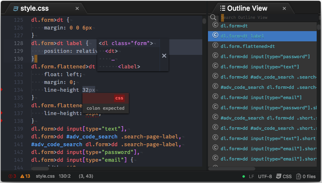Click the outline panel horizontal scrollbar
The image size is (322, 183).
(232, 169)
